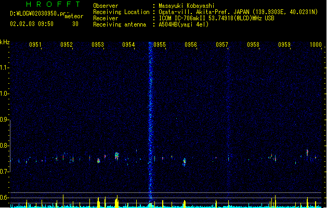327x208 pixels.
Task: Click the date stamp 02.02.03 09:50
Action: tap(32, 24)
